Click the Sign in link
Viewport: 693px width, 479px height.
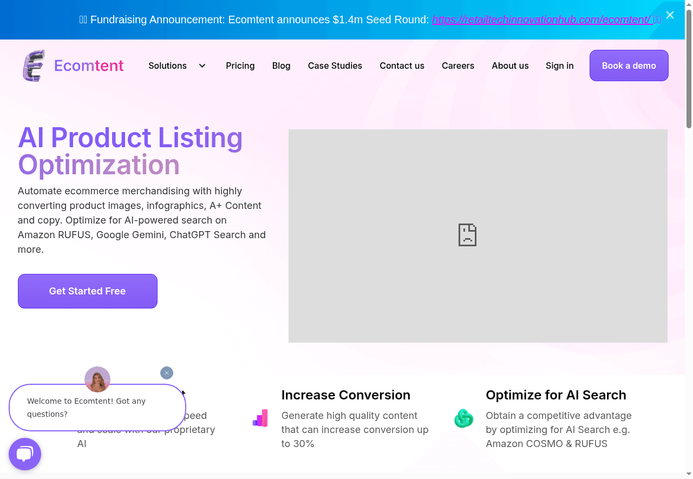pyautogui.click(x=559, y=66)
